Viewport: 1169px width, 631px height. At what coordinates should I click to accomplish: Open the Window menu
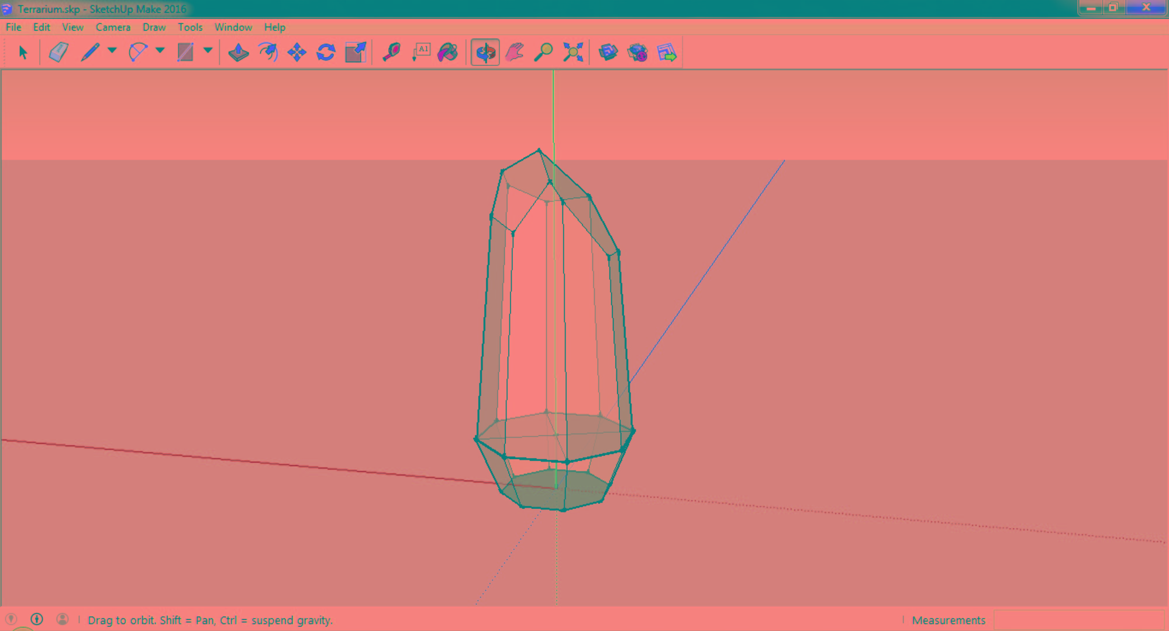233,27
